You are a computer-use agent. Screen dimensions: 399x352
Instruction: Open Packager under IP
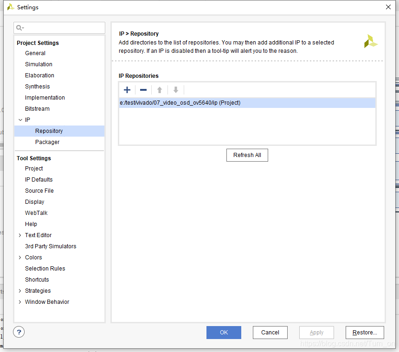[x=47, y=142]
